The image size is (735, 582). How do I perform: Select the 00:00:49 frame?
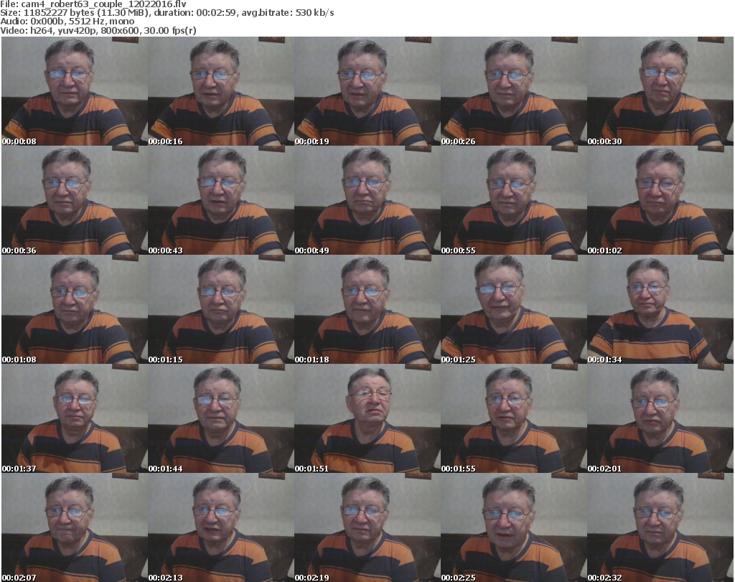(x=367, y=200)
